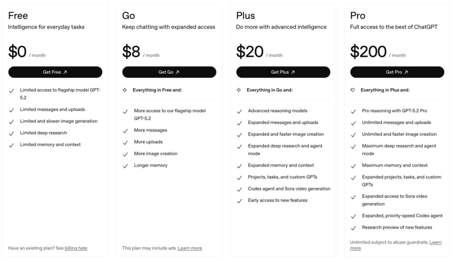455x262 pixels.
Task: Open Learn more about abuse guardrails
Action: tap(435, 243)
